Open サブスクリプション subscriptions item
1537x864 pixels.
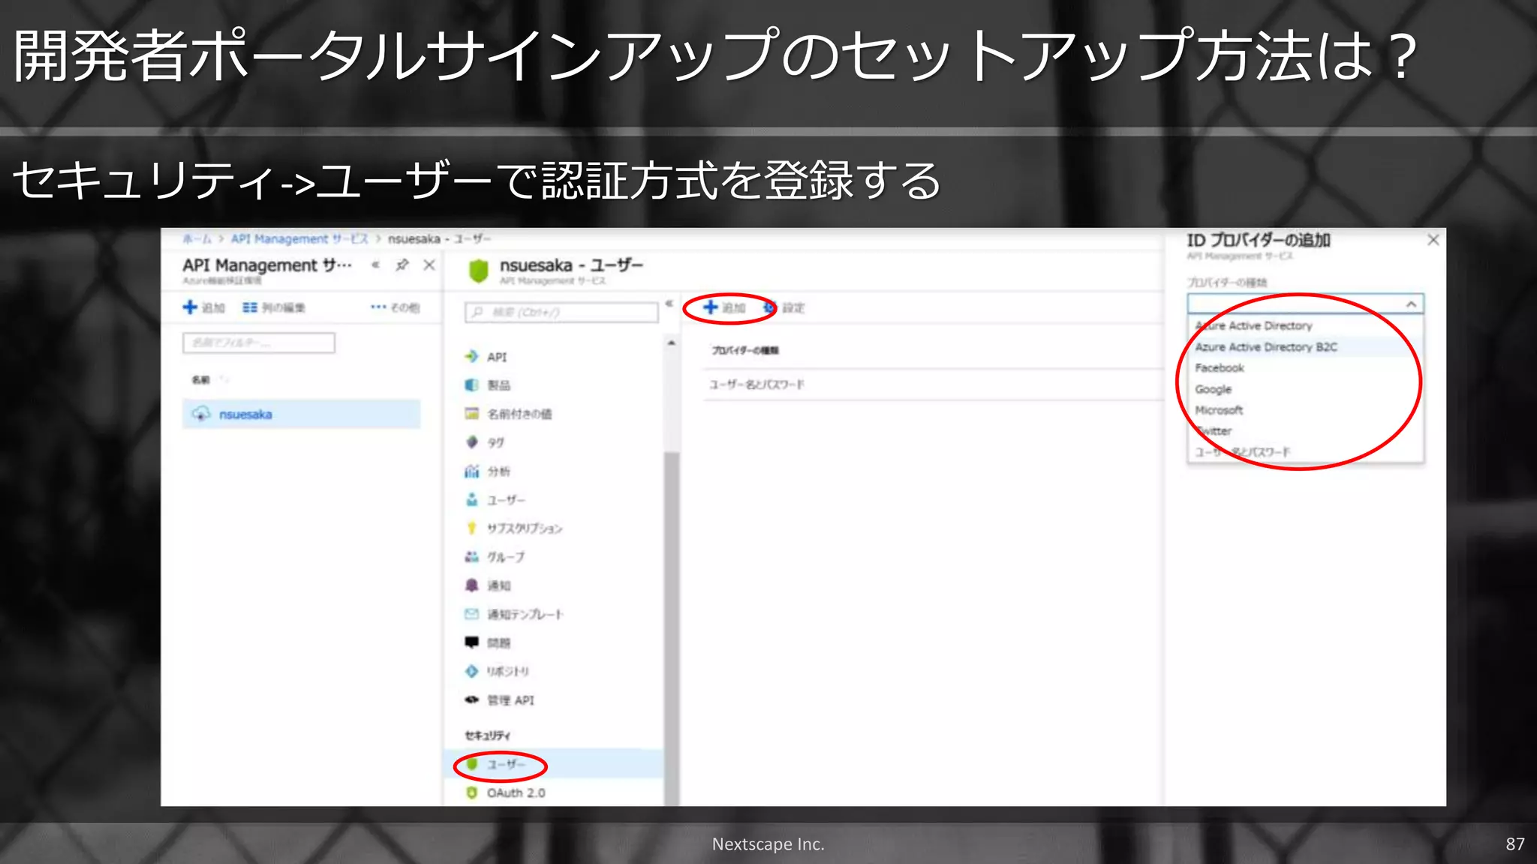[513, 528]
